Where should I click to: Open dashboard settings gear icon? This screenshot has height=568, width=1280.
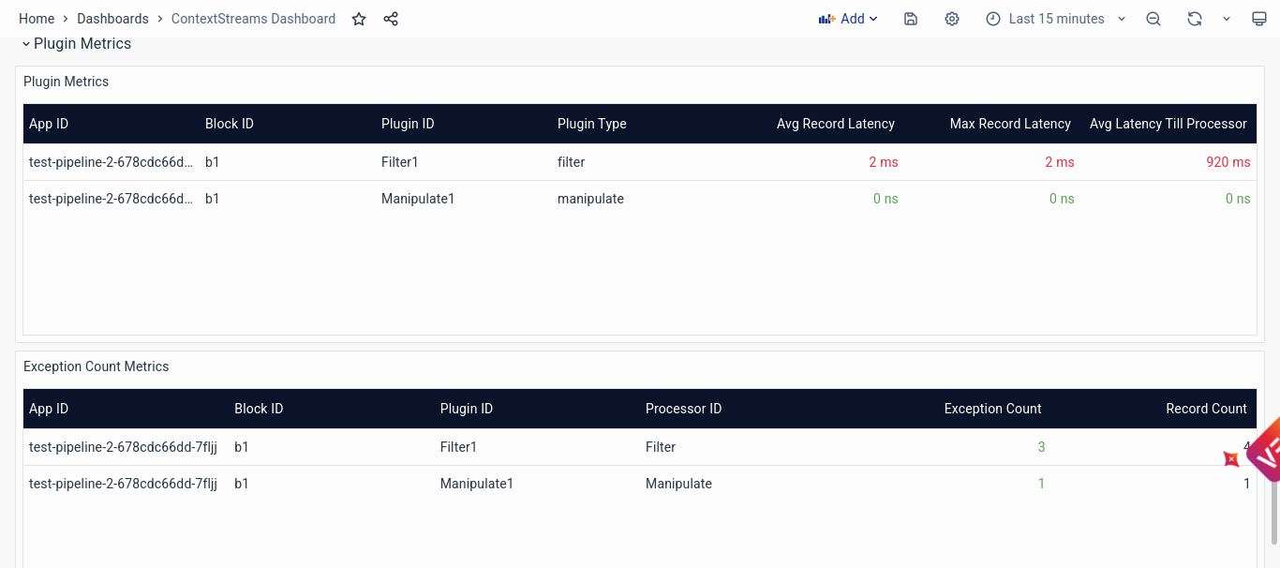[x=952, y=19]
